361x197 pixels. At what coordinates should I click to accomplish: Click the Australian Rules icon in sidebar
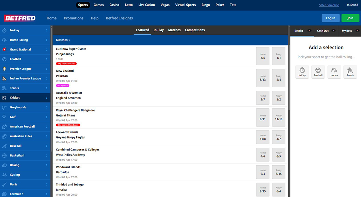tap(4, 137)
